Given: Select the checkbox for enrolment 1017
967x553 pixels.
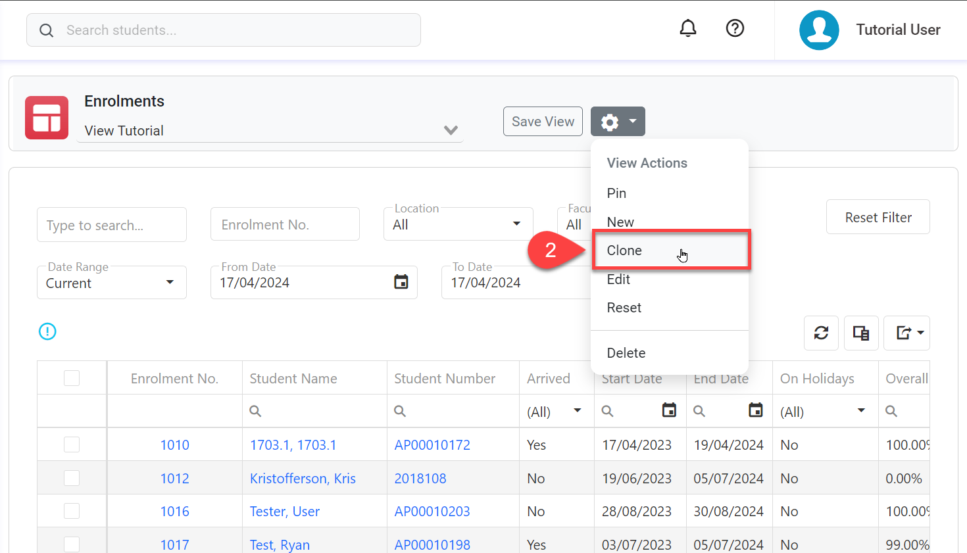Looking at the screenshot, I should 72,544.
